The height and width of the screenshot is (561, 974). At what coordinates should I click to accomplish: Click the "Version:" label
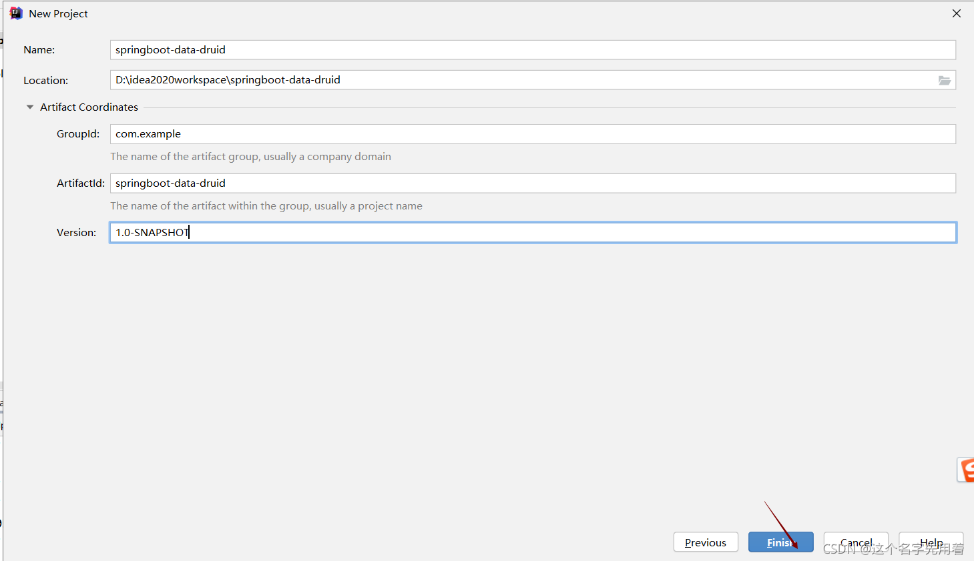(77, 233)
